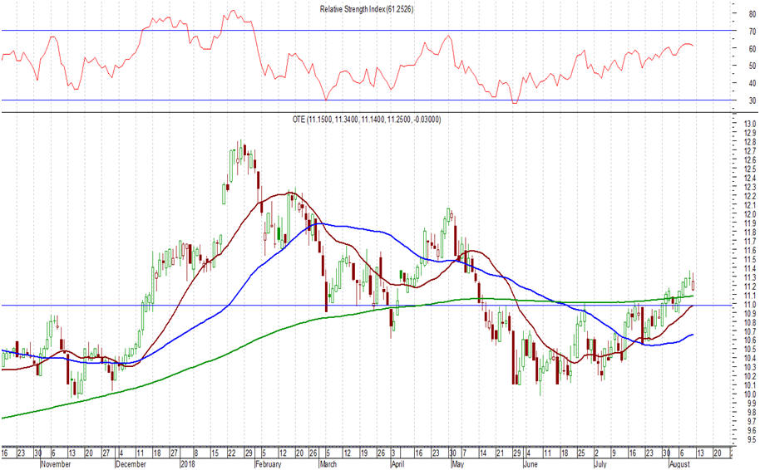Select the July month label
760x470 pixels.
tap(600, 464)
